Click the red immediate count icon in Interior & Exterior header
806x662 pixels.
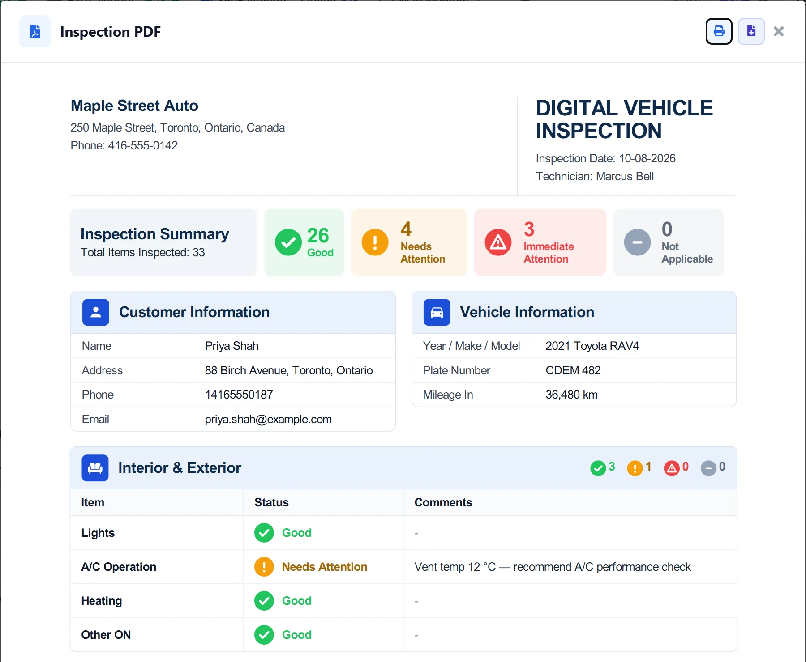pos(672,468)
